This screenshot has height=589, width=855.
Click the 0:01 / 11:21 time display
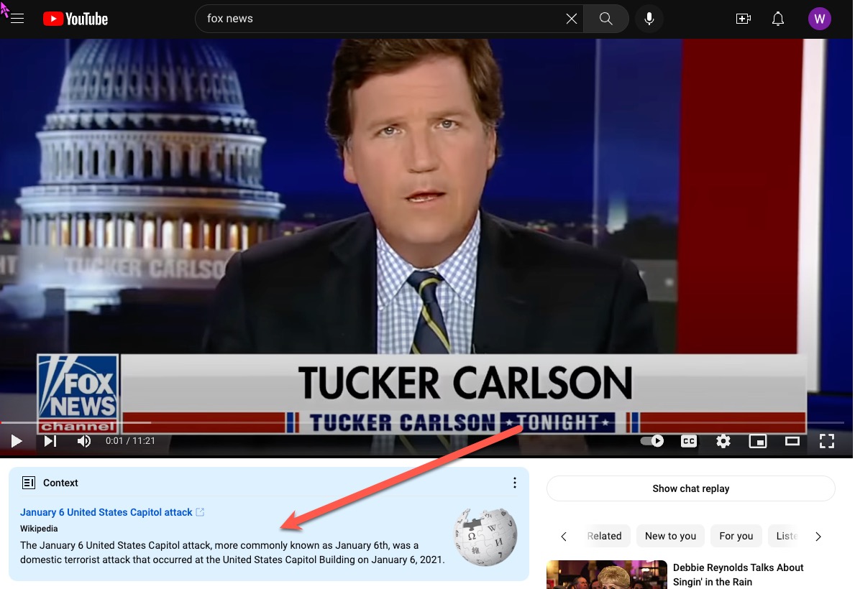[130, 441]
